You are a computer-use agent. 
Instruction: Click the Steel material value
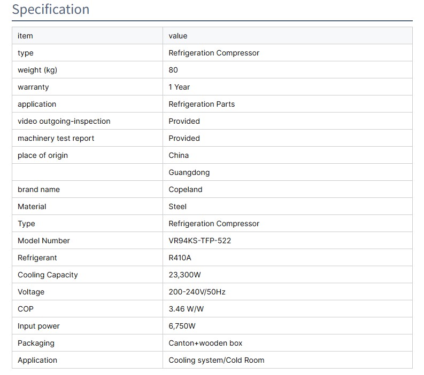178,206
